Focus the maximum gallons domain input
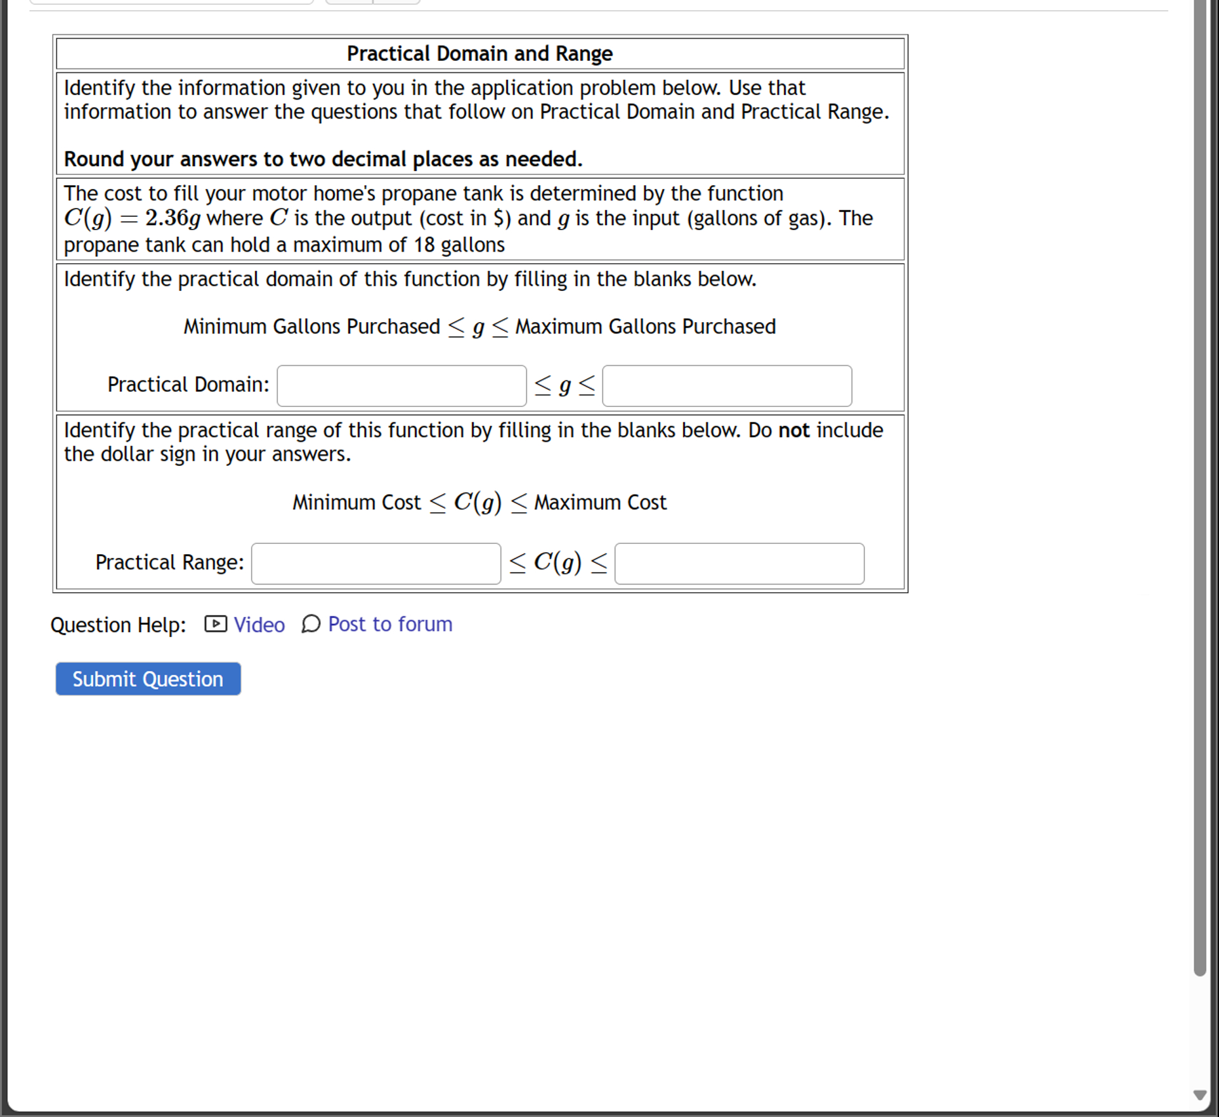Viewport: 1219px width, 1117px height. coord(726,385)
